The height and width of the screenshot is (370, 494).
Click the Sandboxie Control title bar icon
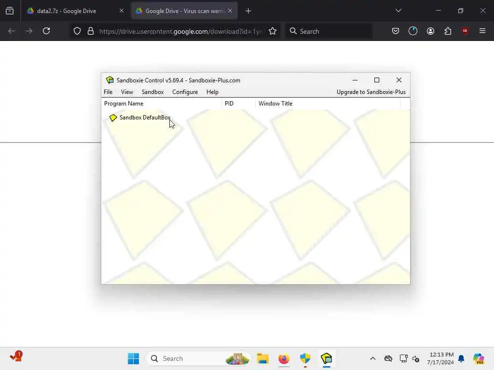pos(110,80)
